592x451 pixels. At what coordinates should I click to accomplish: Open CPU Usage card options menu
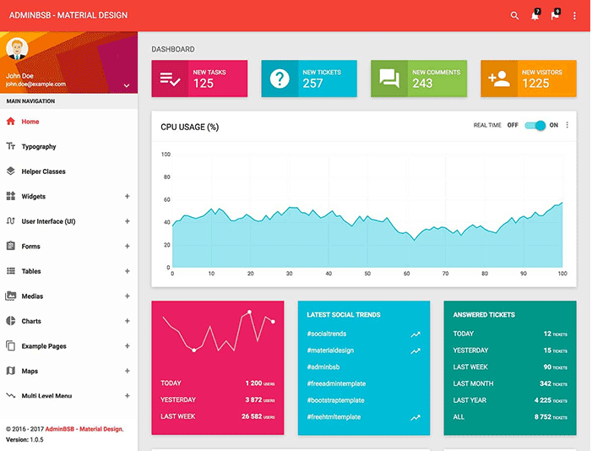point(567,125)
